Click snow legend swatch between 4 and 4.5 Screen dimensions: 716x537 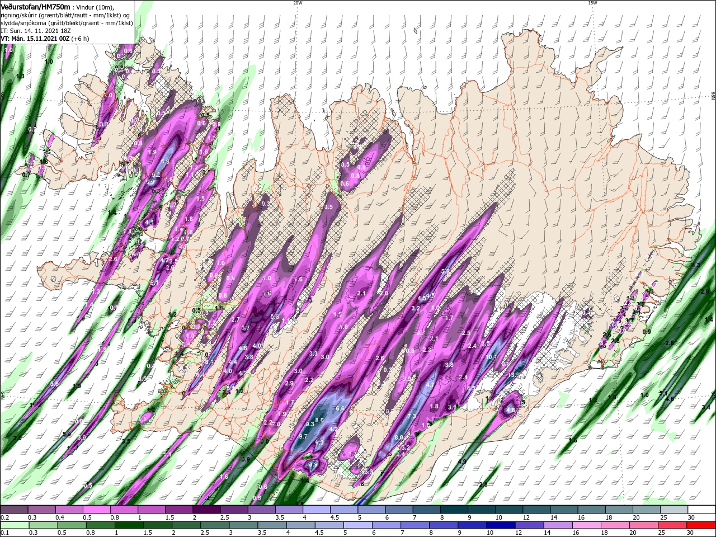coord(315,510)
